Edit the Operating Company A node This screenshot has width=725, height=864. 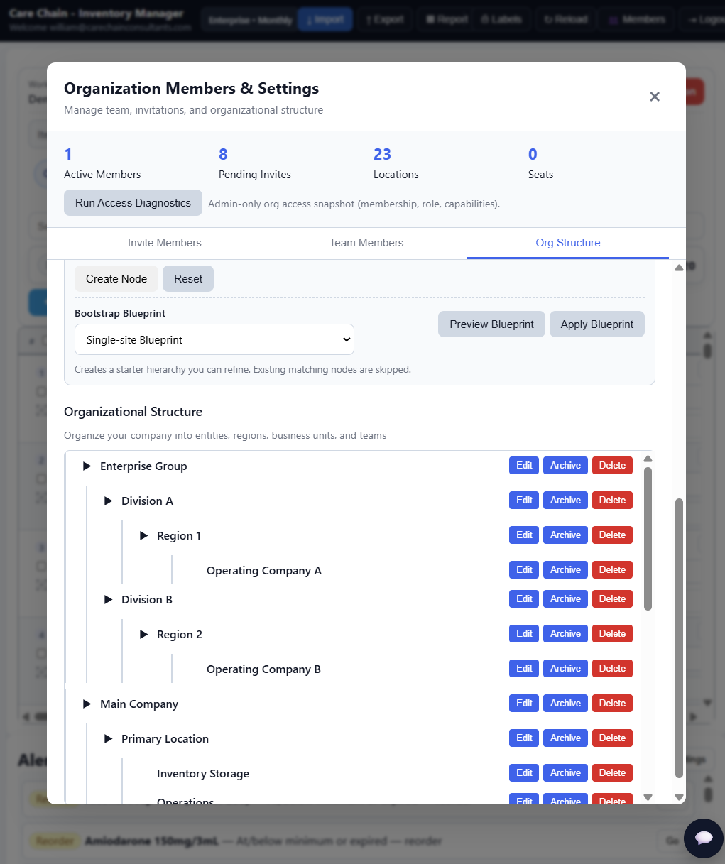[524, 570]
